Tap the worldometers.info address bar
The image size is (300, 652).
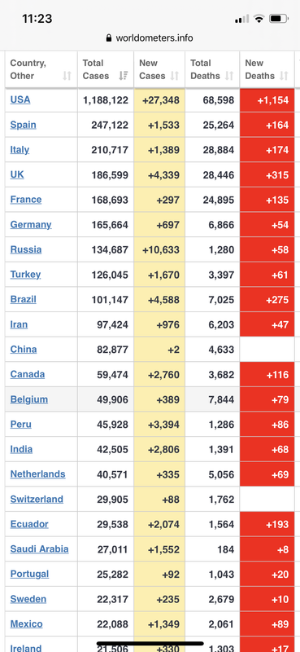[150, 38]
